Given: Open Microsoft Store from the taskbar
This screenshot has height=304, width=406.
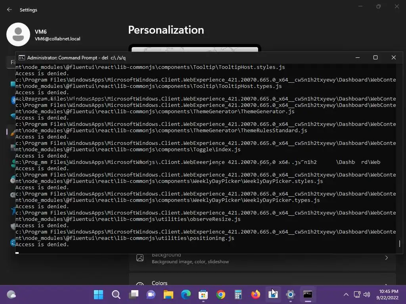Looking at the screenshot, I should (x=203, y=294).
